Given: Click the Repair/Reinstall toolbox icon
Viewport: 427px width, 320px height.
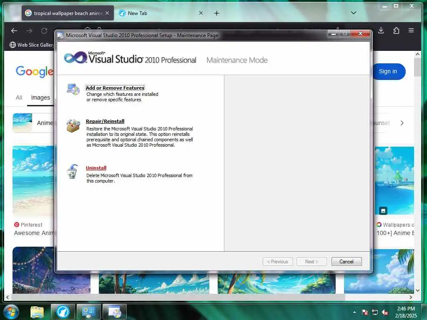Looking at the screenshot, I should [73, 125].
